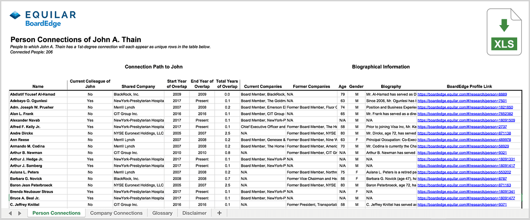Open profile link ending person=7501
This screenshot has height=220, width=530.
pos(462,101)
